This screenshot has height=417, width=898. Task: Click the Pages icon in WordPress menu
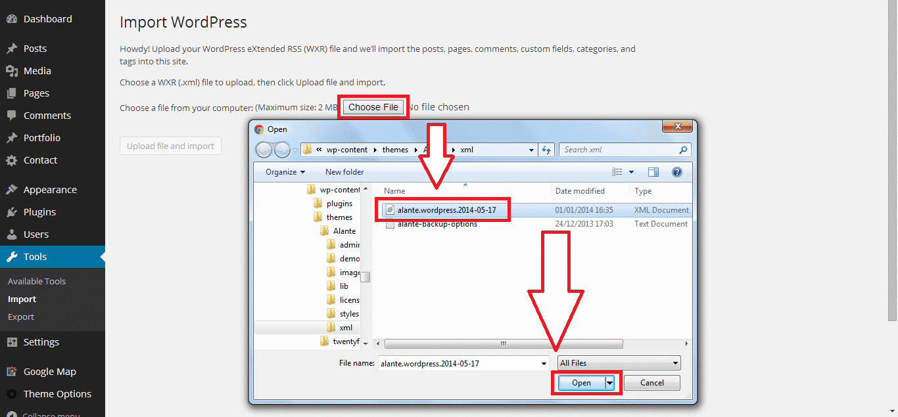point(12,93)
